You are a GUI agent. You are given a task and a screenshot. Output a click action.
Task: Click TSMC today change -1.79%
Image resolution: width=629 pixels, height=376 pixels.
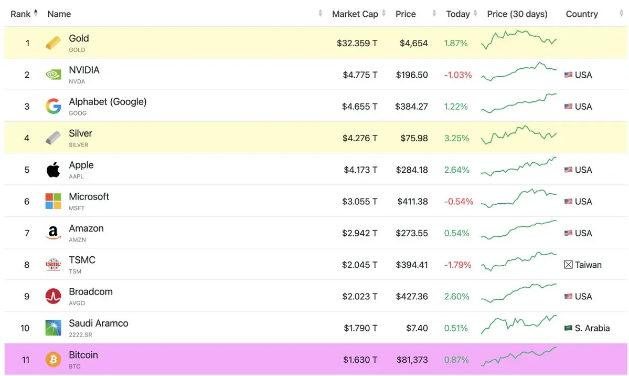[457, 265]
